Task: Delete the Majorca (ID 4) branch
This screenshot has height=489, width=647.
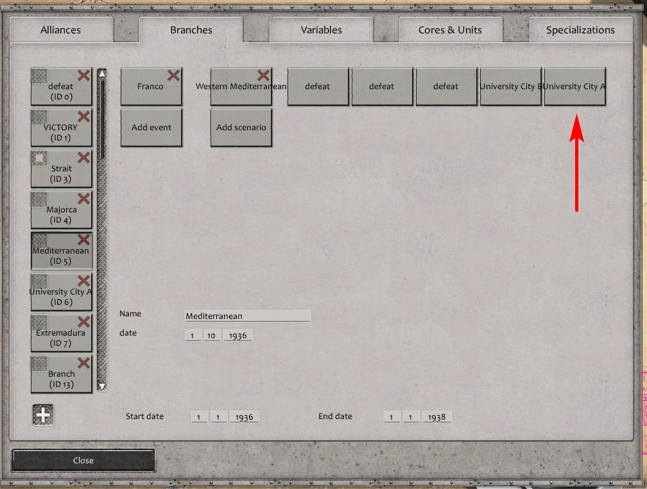Action: [x=83, y=198]
